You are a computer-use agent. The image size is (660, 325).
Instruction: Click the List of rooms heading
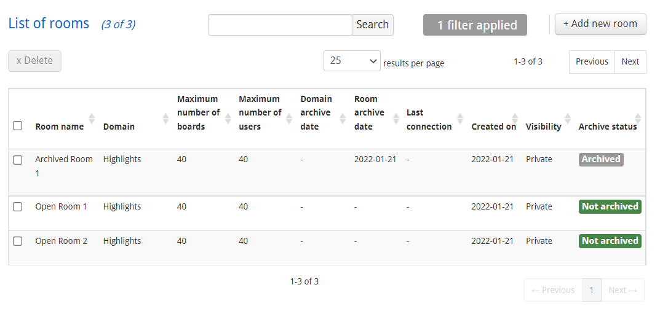[49, 23]
